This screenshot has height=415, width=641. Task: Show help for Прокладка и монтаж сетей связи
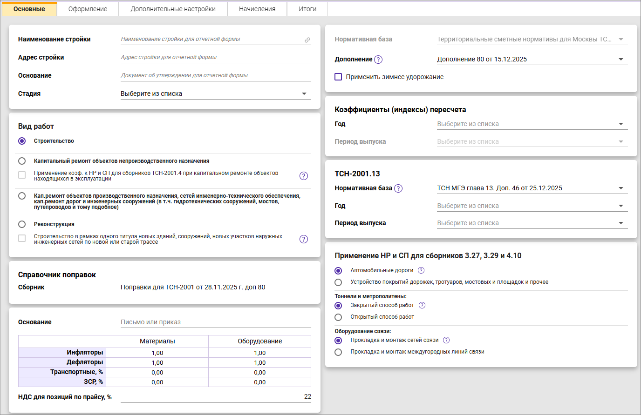point(446,340)
